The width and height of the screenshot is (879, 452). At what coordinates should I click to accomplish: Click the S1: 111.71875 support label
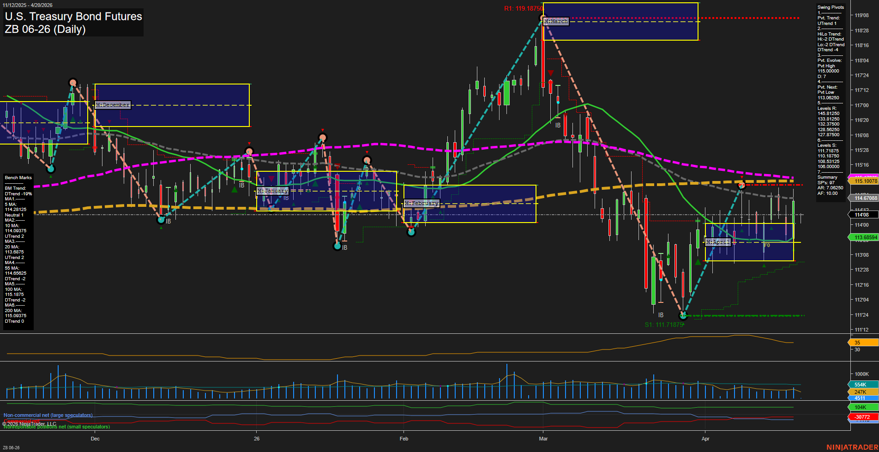click(x=664, y=325)
